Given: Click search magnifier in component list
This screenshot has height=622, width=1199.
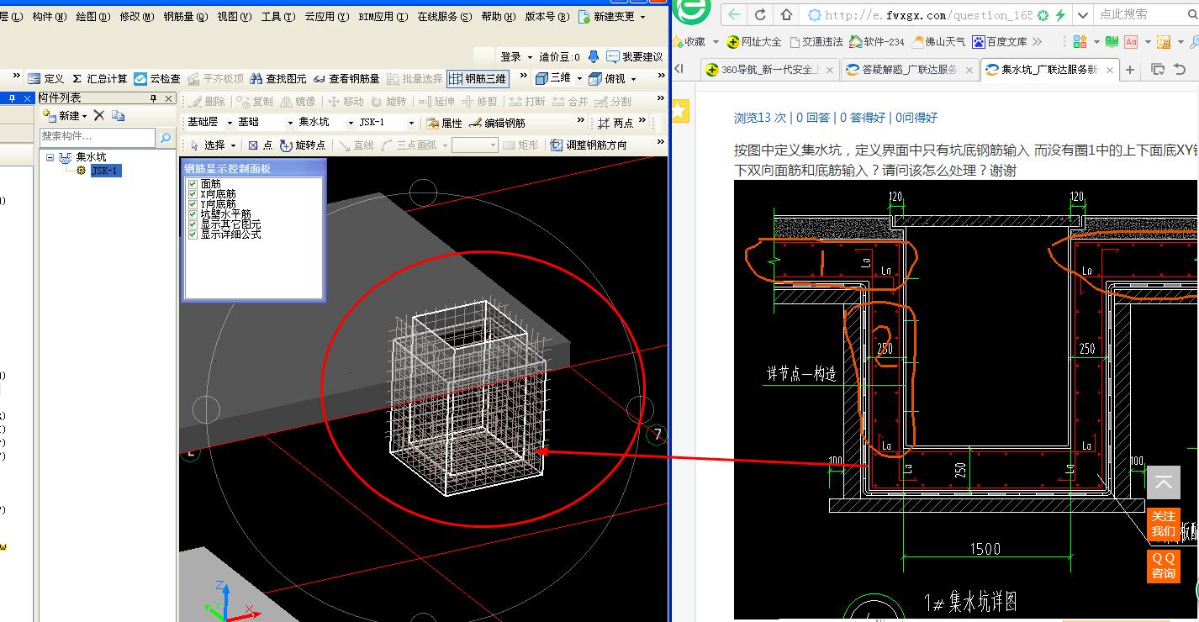Looking at the screenshot, I should click(x=166, y=136).
